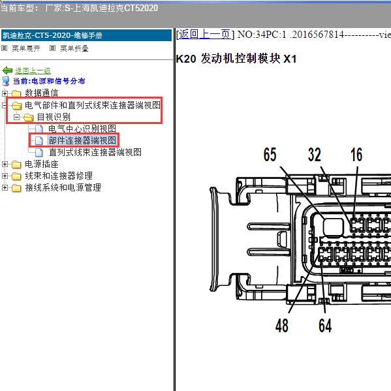Click the folder icon for 数据通信

[16, 94]
